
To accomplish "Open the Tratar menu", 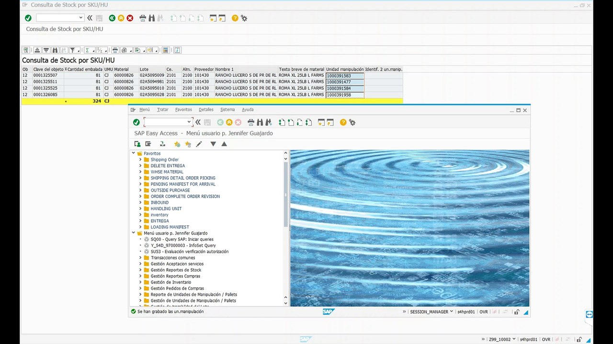I will (163, 110).
